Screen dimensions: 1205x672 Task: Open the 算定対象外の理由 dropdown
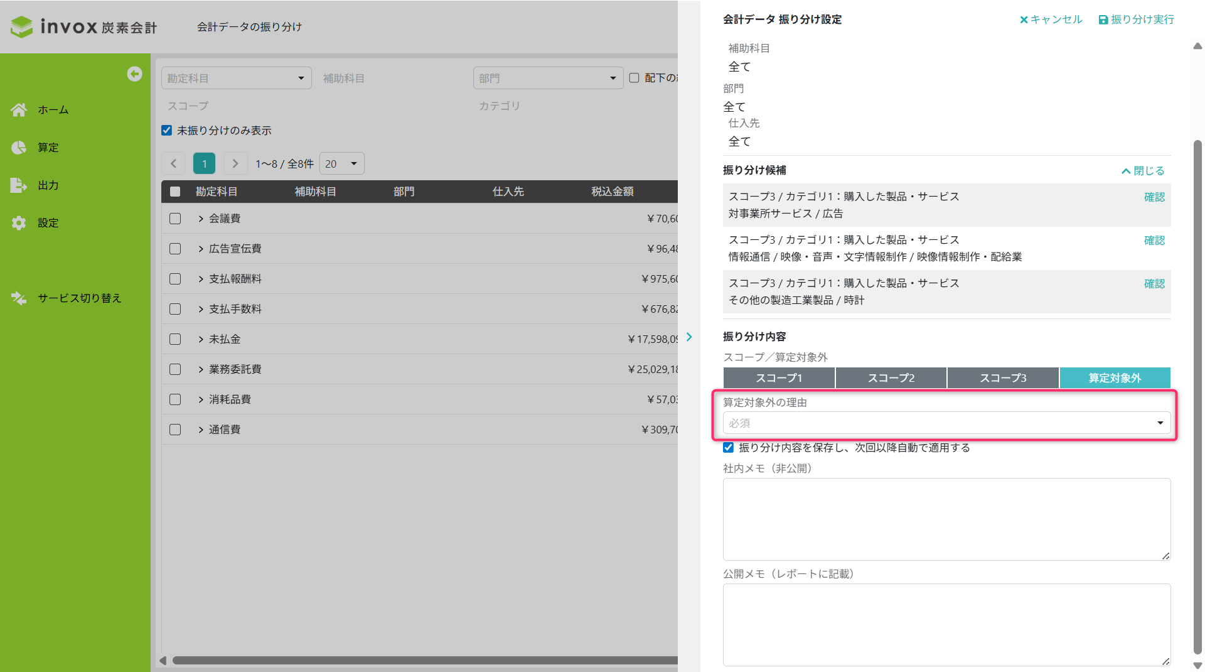pos(946,423)
